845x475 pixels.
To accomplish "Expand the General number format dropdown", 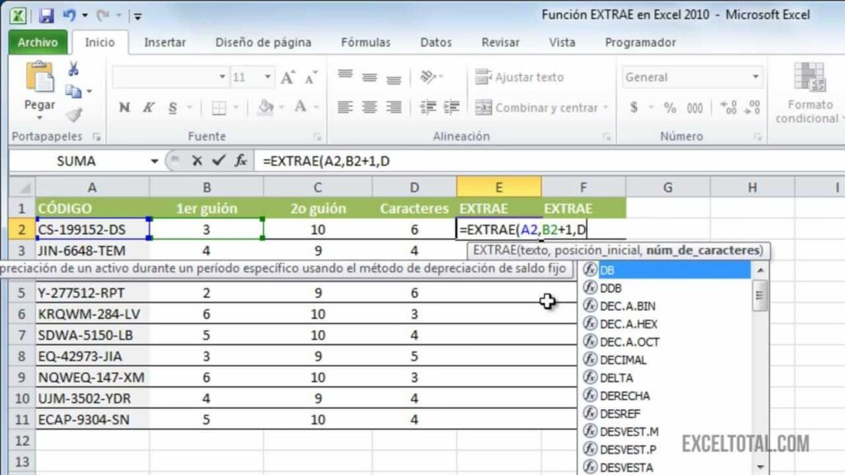I will pos(755,78).
